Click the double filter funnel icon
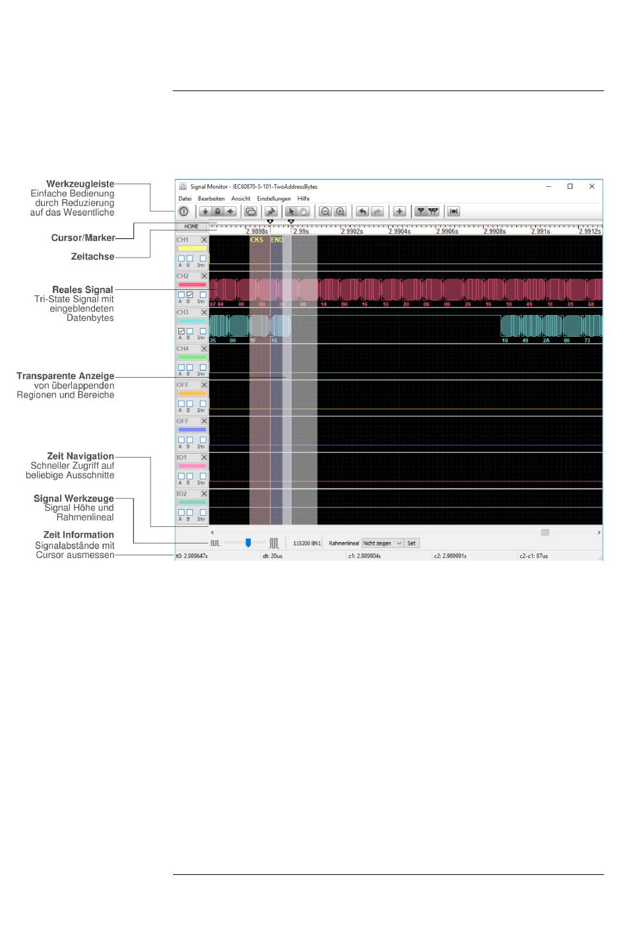This screenshot has width=627, height=937. (x=433, y=211)
